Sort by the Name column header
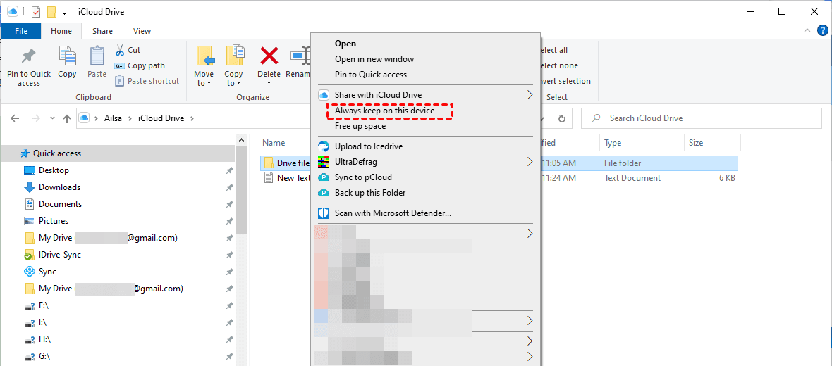Image resolution: width=832 pixels, height=366 pixels. (274, 142)
